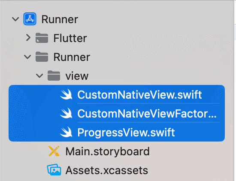Image resolution: width=236 pixels, height=181 pixels.
Task: Select CustomNativeView.swift file name
Action: click(139, 95)
